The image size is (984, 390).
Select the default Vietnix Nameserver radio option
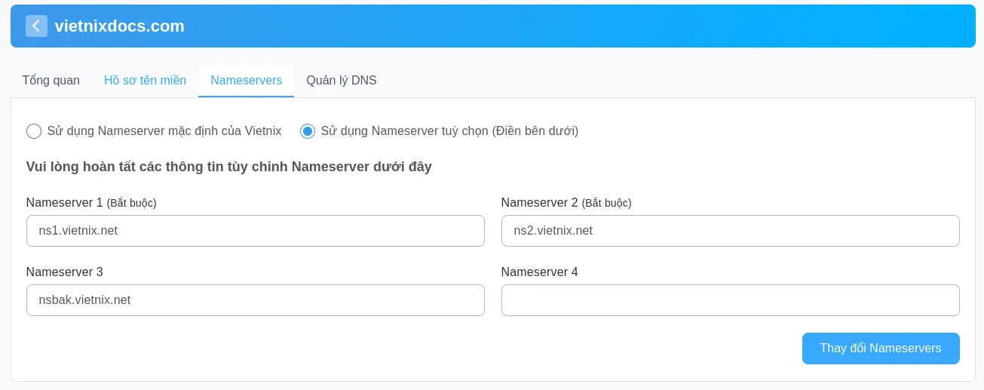(x=34, y=131)
